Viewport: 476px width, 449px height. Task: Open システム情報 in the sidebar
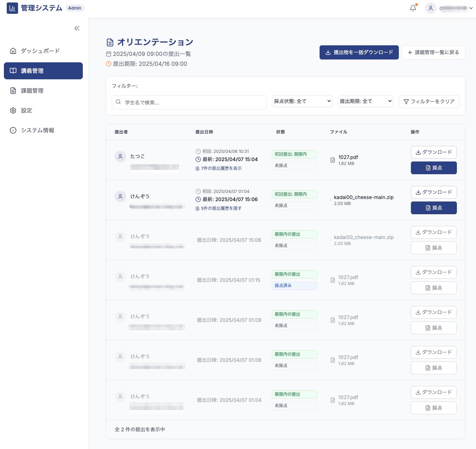pyautogui.click(x=38, y=130)
